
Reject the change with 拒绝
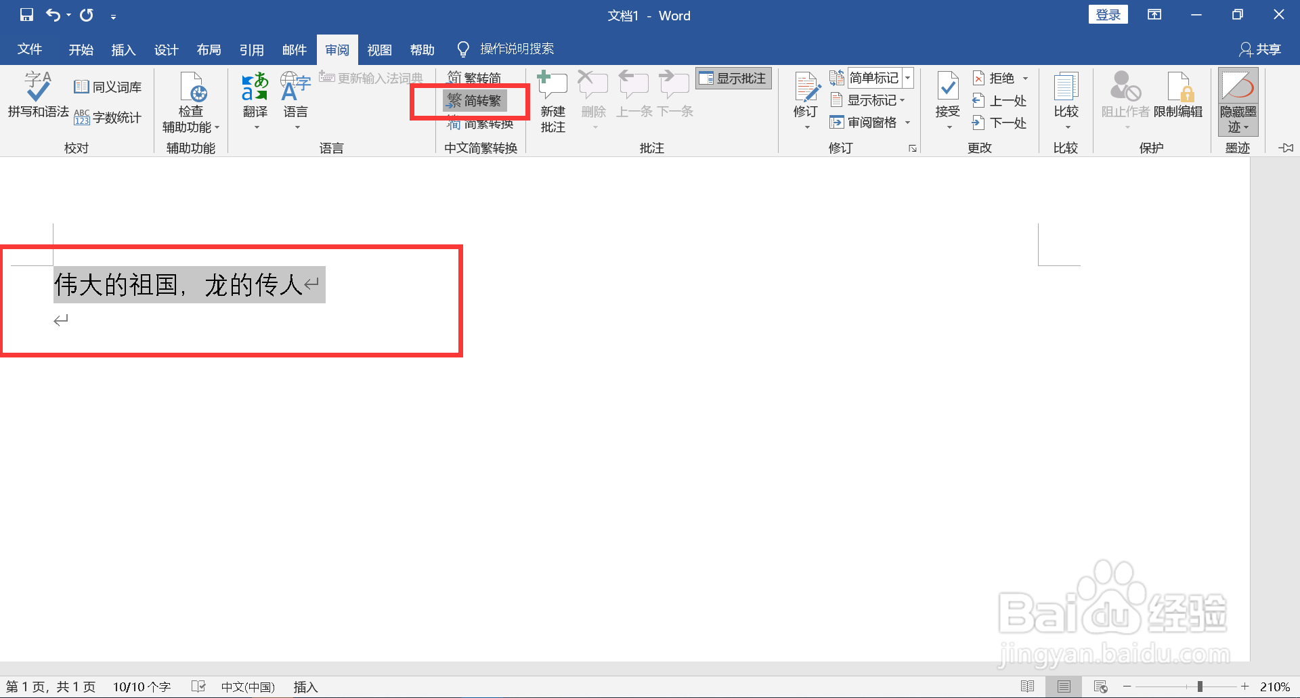[993, 79]
